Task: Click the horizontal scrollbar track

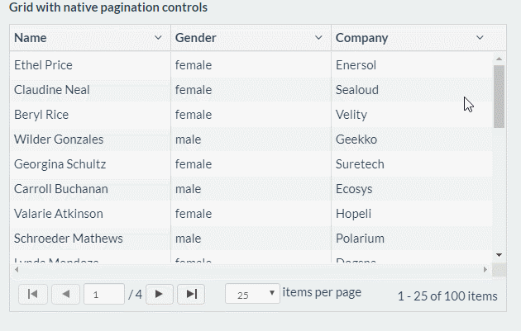Action: 248,270
